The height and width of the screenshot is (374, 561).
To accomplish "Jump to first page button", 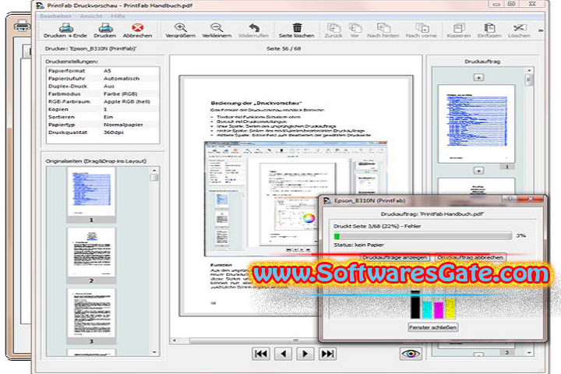I will (x=261, y=354).
